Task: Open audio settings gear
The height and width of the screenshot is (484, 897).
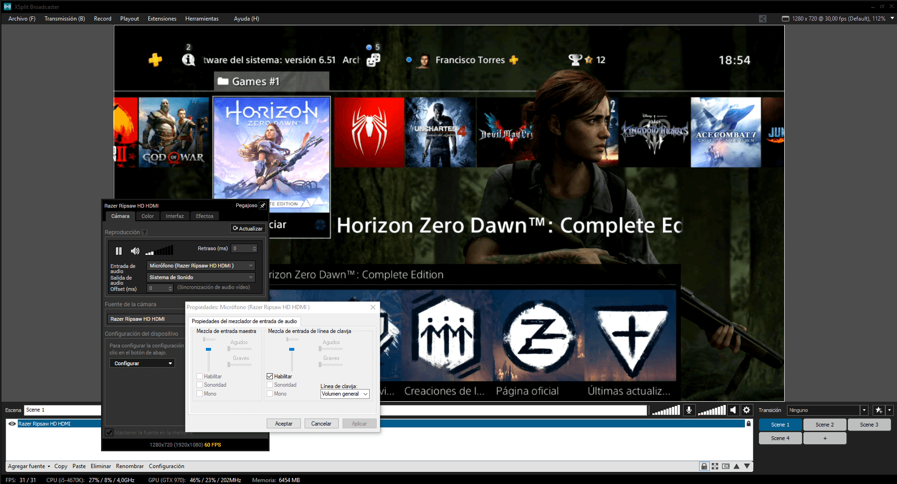Action: 747,410
